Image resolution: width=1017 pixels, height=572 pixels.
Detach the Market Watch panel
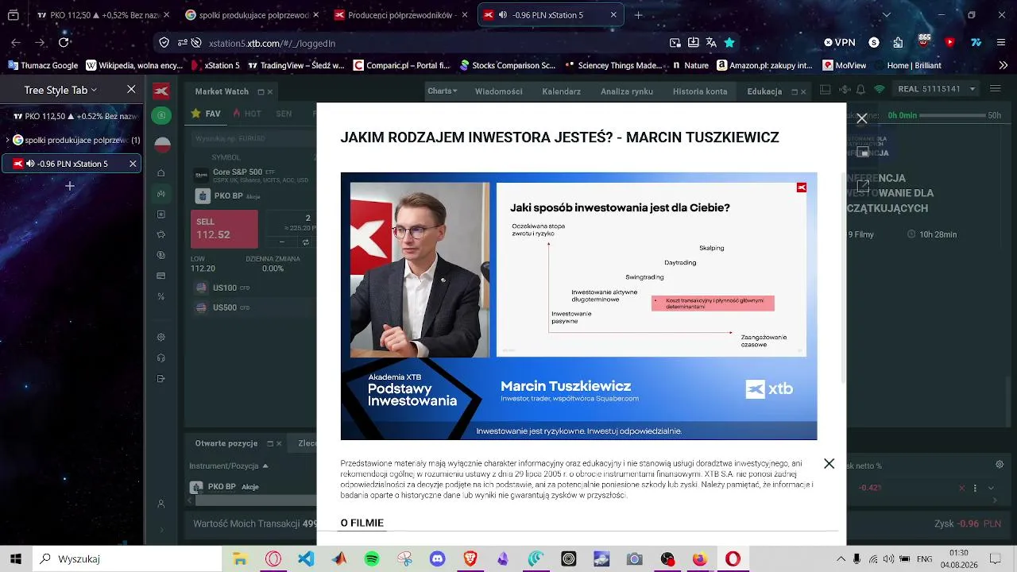[259, 91]
